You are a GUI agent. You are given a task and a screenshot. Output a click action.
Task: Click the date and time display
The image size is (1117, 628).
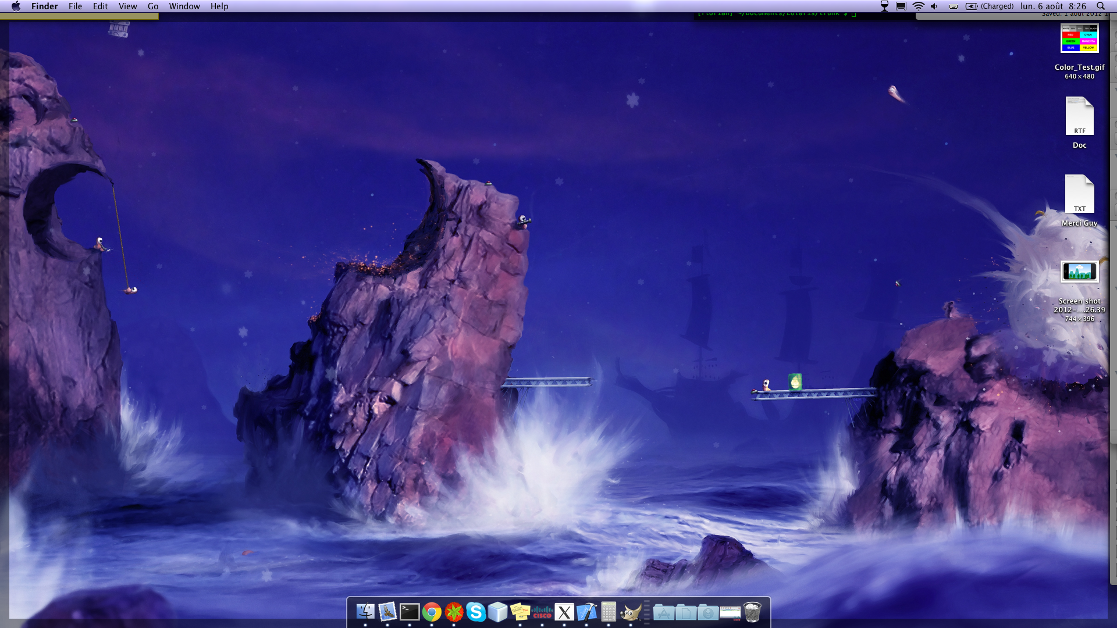tap(1053, 6)
